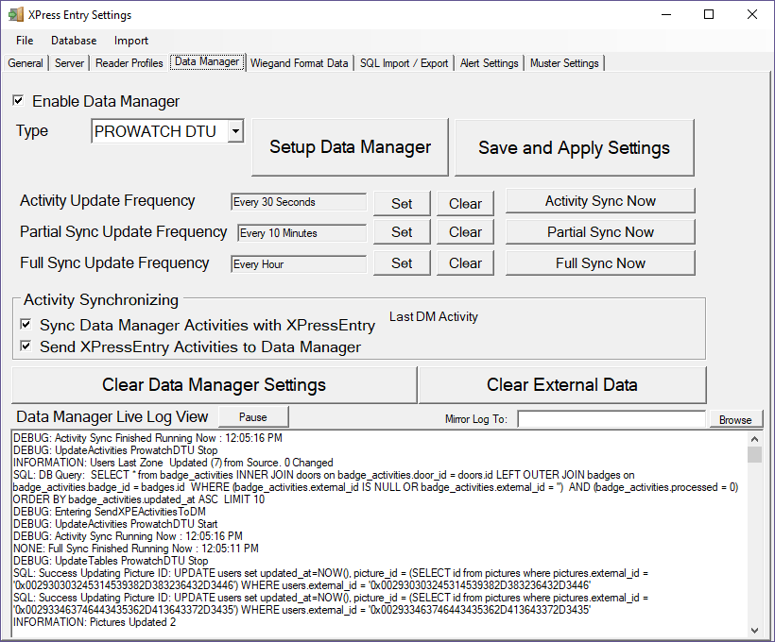This screenshot has height=642, width=775.
Task: Open the Import menu
Action: 131,41
